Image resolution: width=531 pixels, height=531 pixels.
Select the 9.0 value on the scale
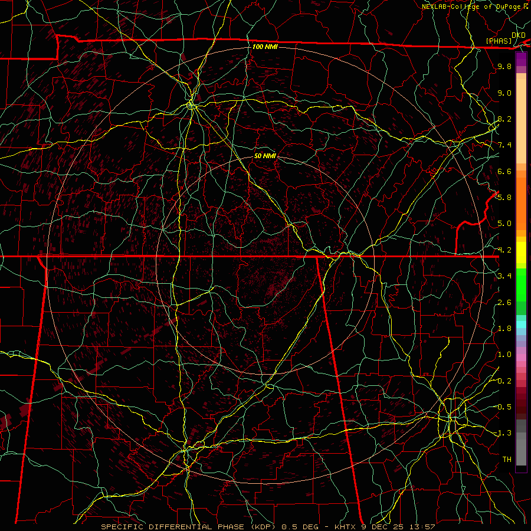point(504,93)
